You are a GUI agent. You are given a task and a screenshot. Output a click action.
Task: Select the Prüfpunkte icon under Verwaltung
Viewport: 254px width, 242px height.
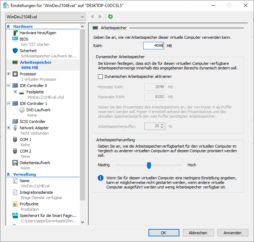pos(15,204)
